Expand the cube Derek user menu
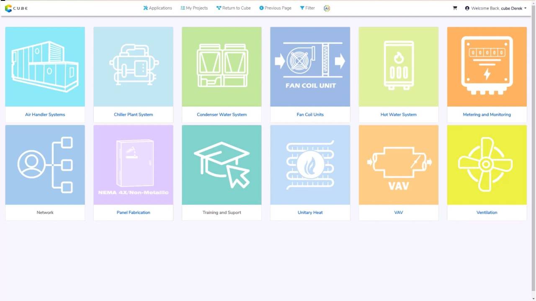Viewport: 536px width, 301px height. [496, 8]
